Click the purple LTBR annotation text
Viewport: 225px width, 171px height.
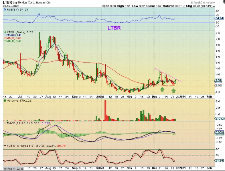(114, 28)
